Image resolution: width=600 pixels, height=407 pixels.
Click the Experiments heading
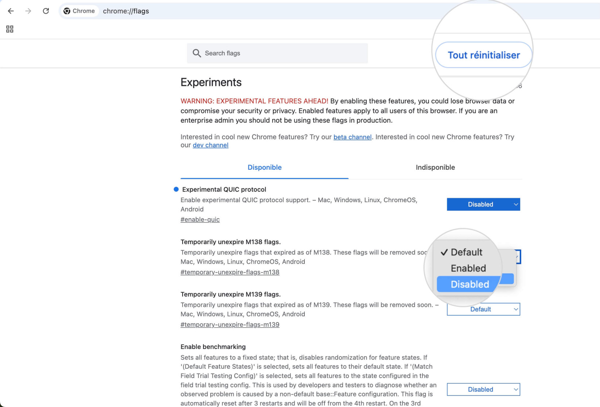point(211,82)
